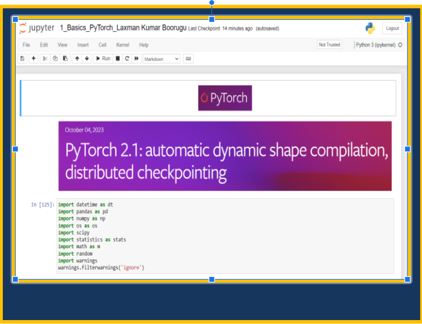The image size is (422, 324).
Task: Click the In [125] cell prompt
Action: pos(43,205)
